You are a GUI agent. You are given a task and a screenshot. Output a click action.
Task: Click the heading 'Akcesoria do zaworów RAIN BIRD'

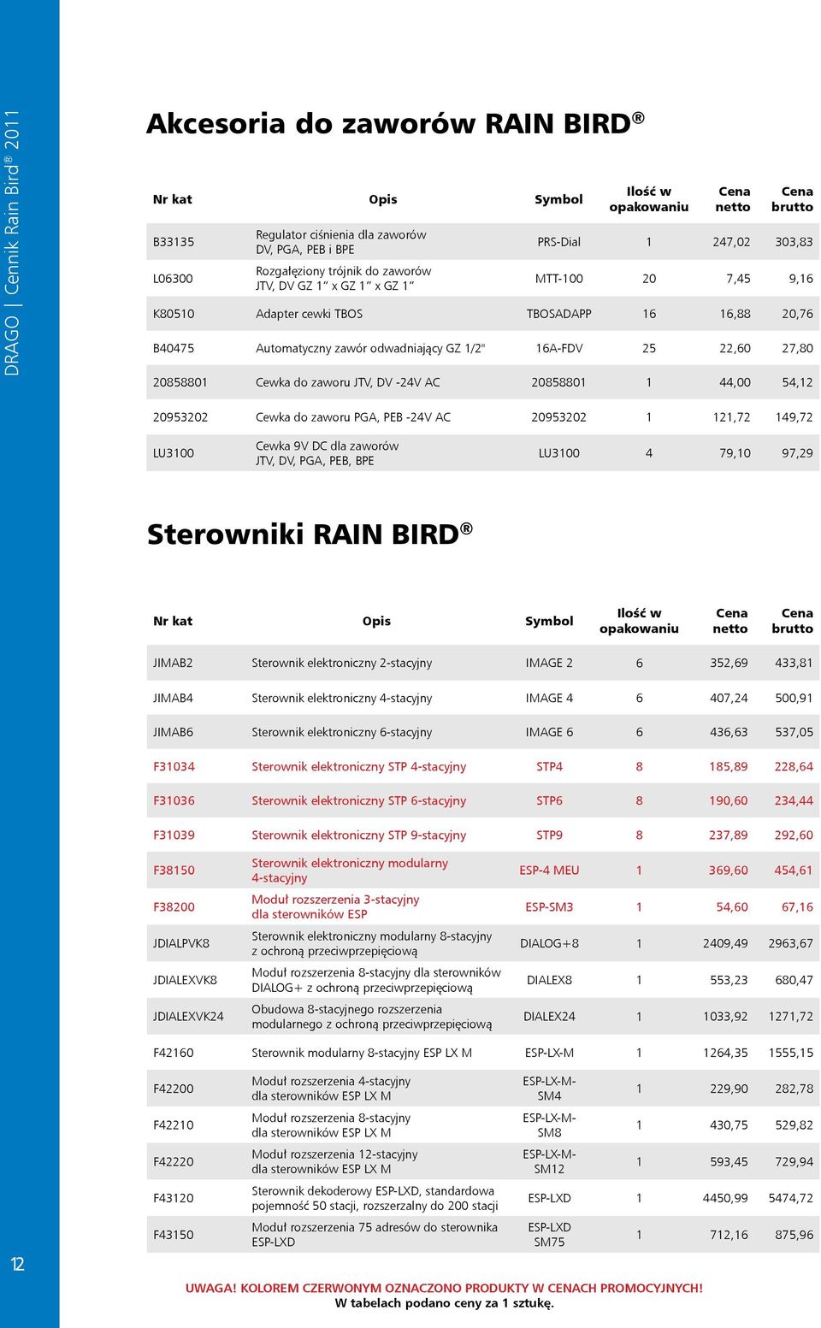[x=395, y=124]
